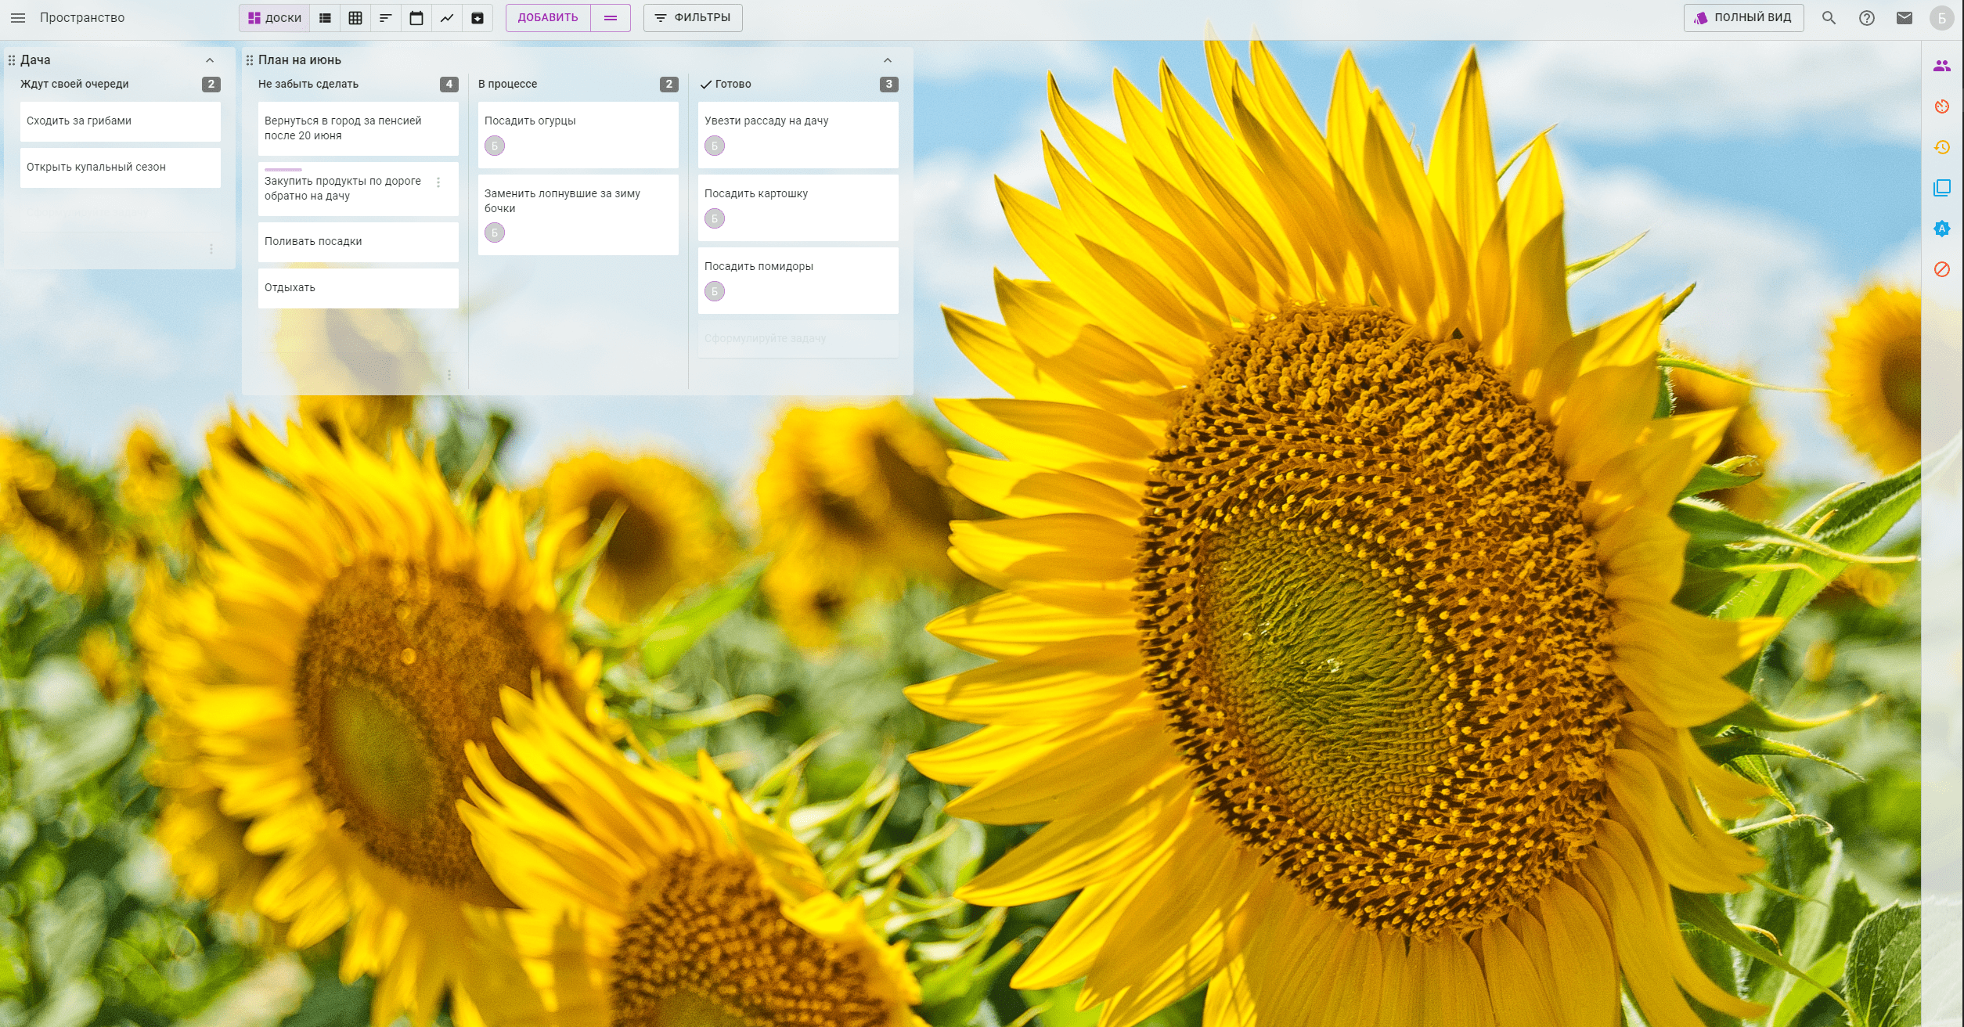Click the В процессе column header
The height and width of the screenshot is (1027, 1964).
click(508, 84)
